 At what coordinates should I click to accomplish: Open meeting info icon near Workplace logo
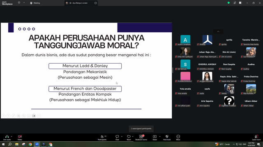coord(19,3)
